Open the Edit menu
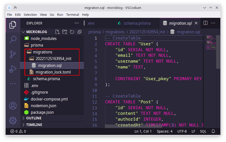226x142 pixels. click(x=18, y=15)
